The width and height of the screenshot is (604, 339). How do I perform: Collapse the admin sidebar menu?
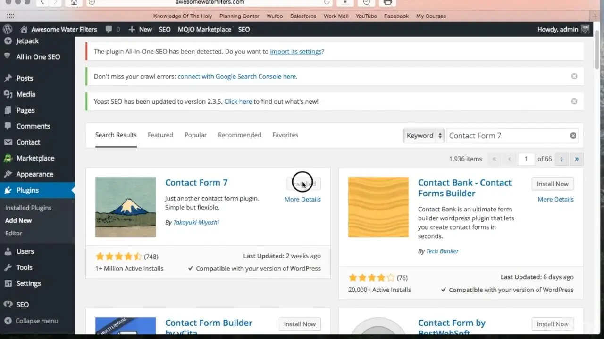tap(31, 321)
